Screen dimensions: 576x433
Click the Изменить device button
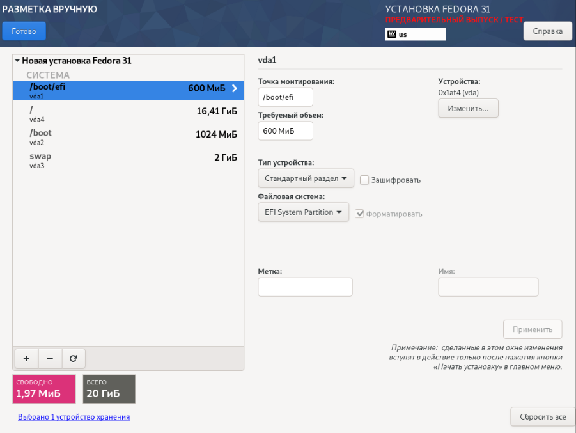coord(468,108)
